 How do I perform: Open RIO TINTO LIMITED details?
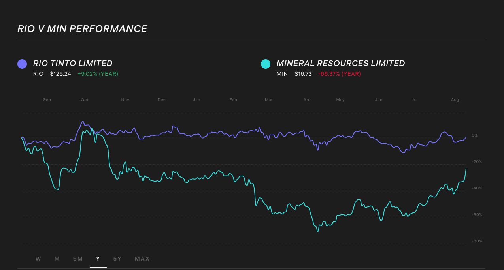tap(73, 63)
